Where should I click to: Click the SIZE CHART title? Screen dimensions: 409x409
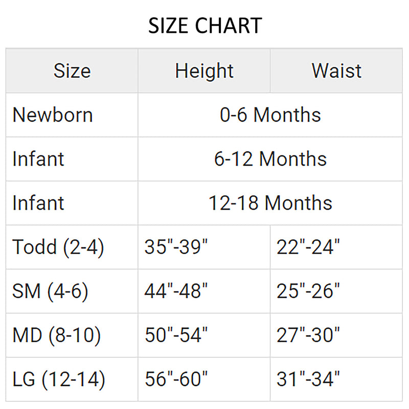[x=204, y=26]
